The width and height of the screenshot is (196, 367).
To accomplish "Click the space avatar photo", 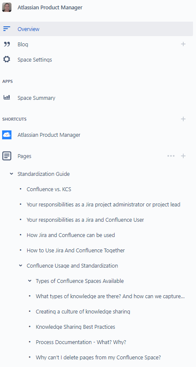I will (7, 7).
